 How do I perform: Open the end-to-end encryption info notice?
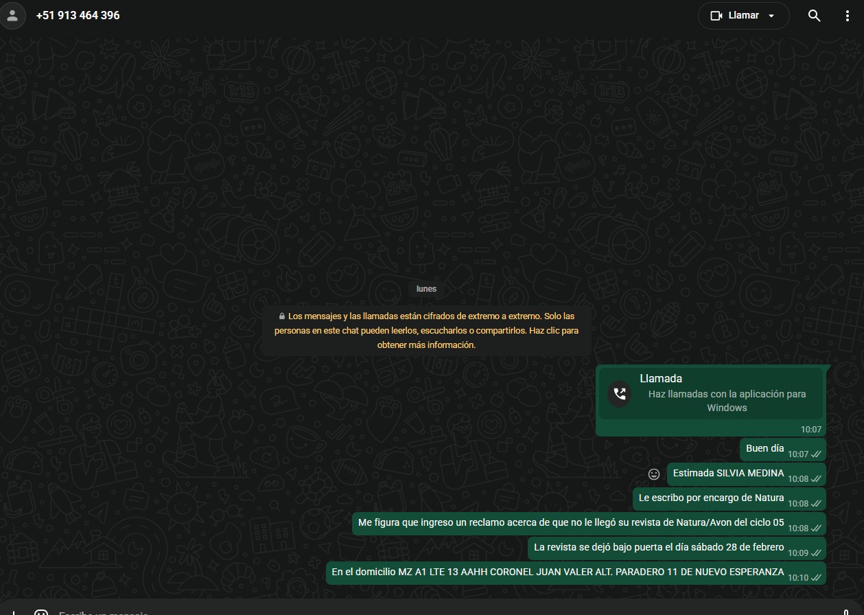tap(426, 330)
